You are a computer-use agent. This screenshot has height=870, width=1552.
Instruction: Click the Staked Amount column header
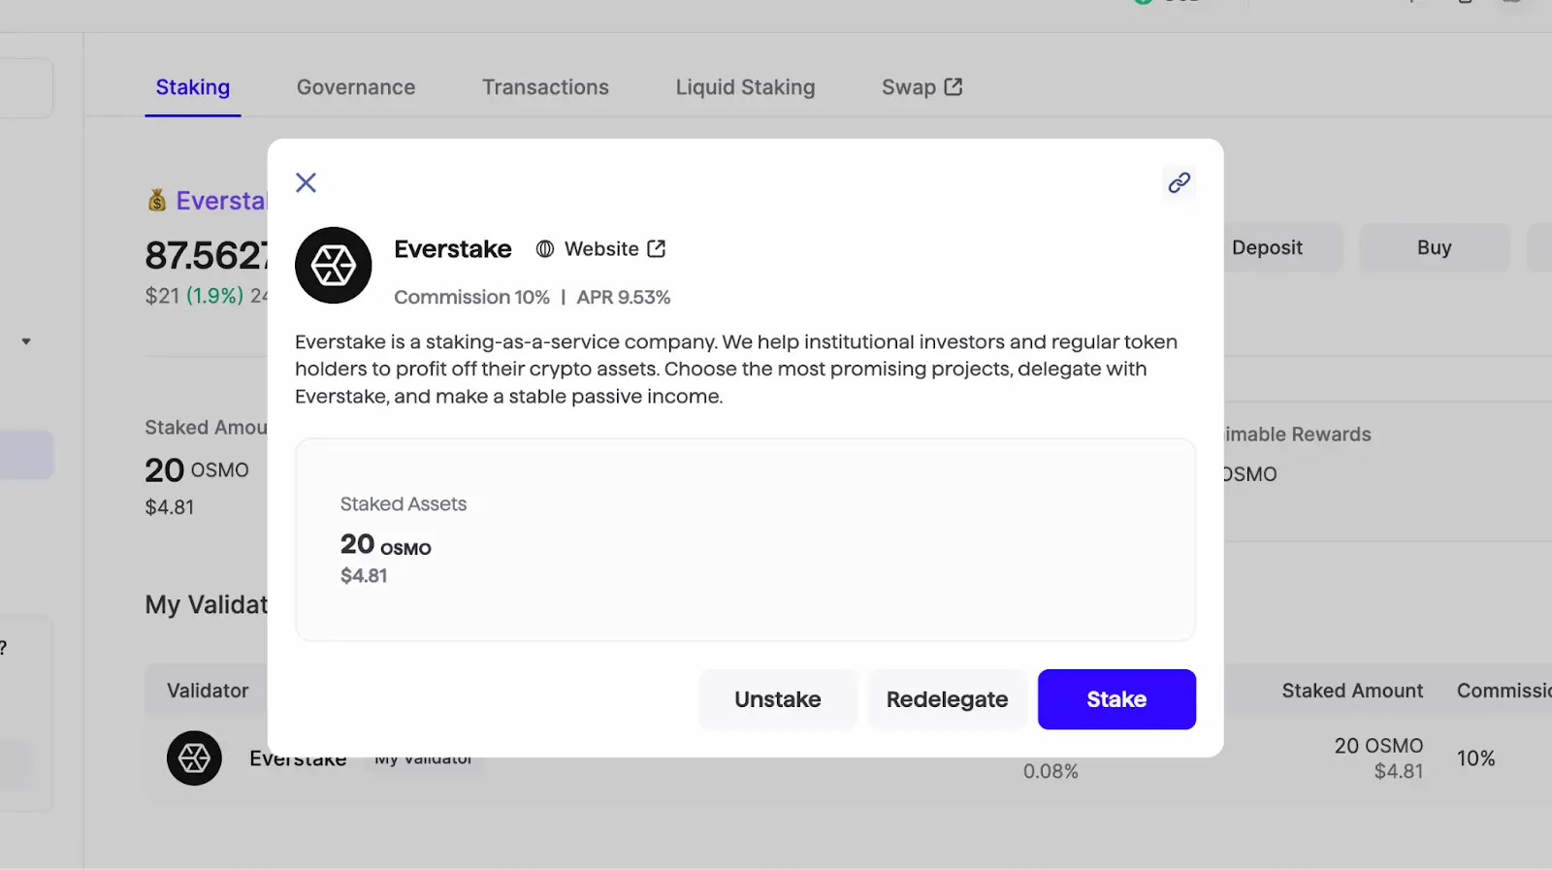coord(1352,691)
